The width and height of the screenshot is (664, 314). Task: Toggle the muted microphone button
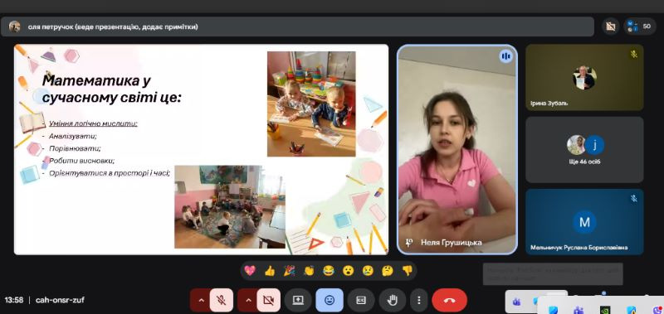point(221,300)
